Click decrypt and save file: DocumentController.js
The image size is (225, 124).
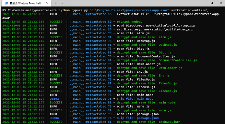(x=157, y=60)
